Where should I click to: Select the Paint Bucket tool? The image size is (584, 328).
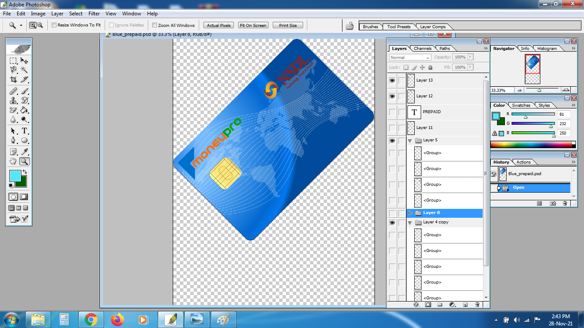[24, 110]
